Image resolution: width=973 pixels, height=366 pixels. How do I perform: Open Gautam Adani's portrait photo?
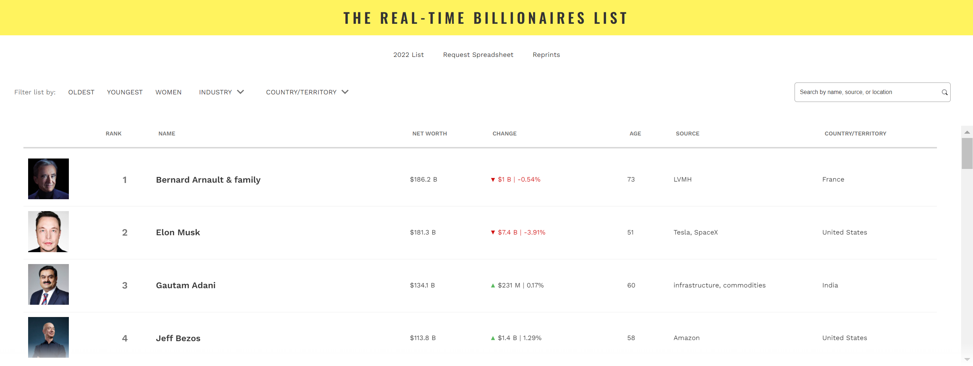[48, 285]
